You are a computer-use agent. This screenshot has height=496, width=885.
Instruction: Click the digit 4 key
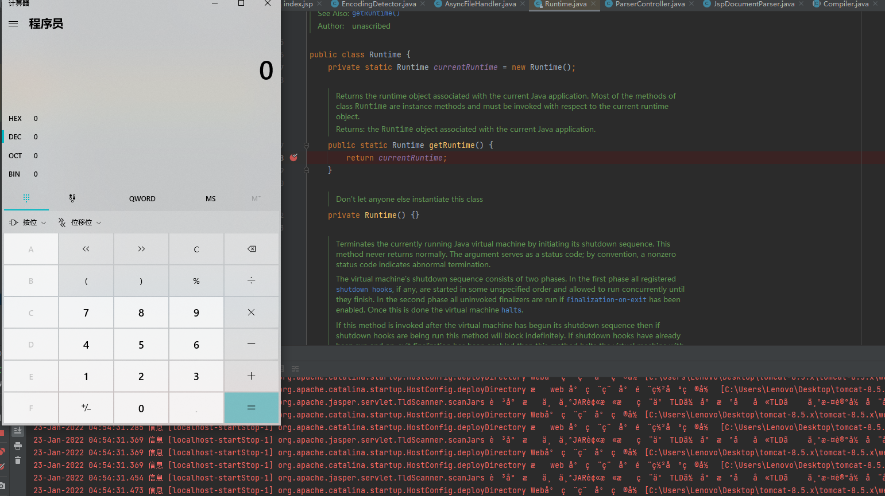(86, 345)
